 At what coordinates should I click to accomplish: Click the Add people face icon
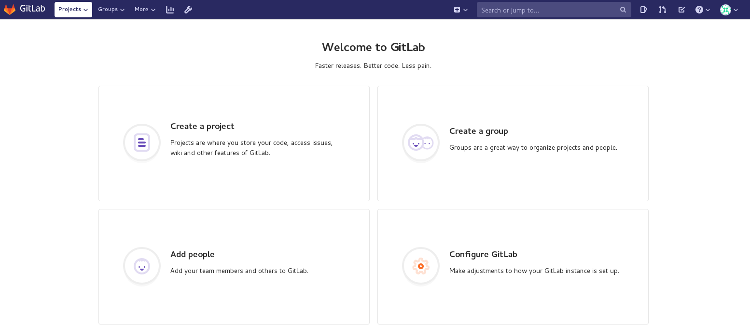[x=142, y=266]
